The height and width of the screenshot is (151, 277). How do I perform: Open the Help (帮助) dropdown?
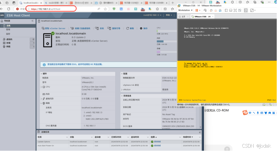169,15
